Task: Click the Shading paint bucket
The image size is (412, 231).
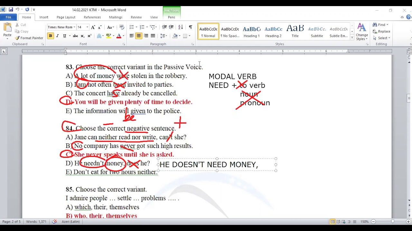Action: pos(175,36)
